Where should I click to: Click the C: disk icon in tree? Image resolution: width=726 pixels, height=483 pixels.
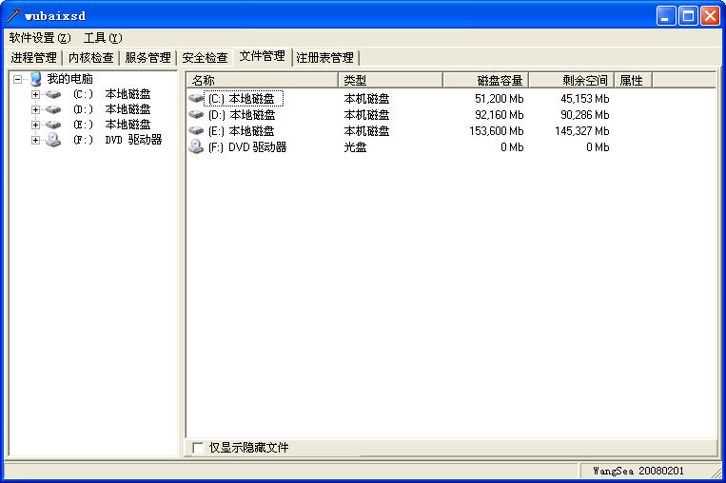pos(53,94)
